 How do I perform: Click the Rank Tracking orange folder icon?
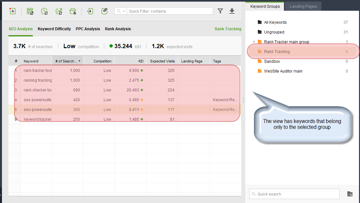coord(260,51)
